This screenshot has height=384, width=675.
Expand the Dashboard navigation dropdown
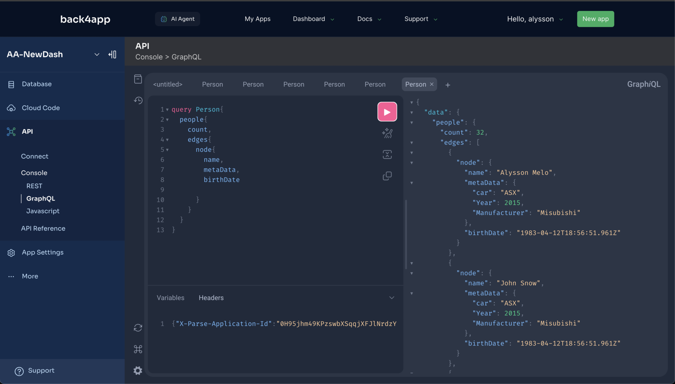[313, 19]
